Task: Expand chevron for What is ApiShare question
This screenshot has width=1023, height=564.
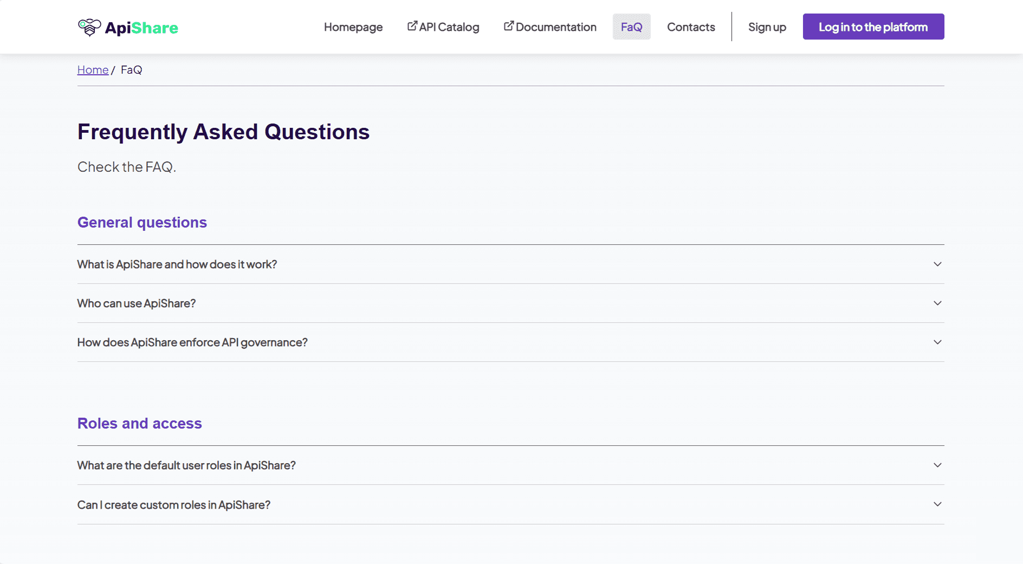Action: 937,264
